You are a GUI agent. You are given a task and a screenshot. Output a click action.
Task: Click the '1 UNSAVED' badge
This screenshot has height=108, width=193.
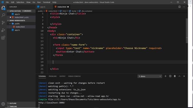[x=27, y=11]
